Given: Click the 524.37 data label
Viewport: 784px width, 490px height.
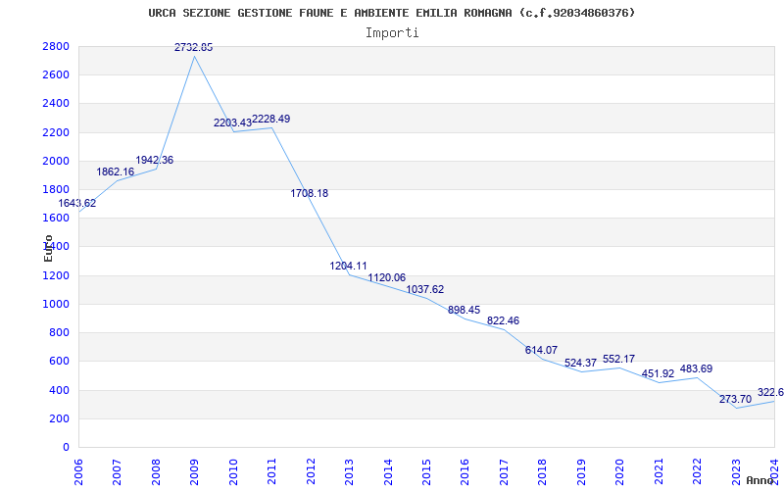Looking at the screenshot, I should (580, 364).
